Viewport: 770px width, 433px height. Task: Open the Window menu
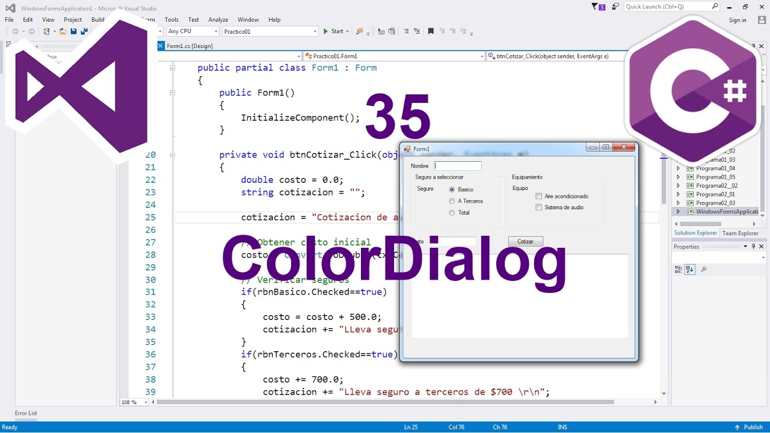point(248,20)
